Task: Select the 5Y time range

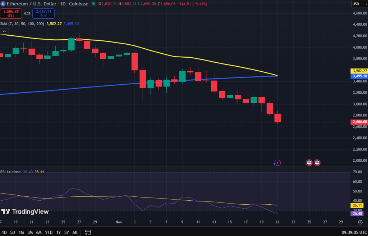Action: click(66, 232)
